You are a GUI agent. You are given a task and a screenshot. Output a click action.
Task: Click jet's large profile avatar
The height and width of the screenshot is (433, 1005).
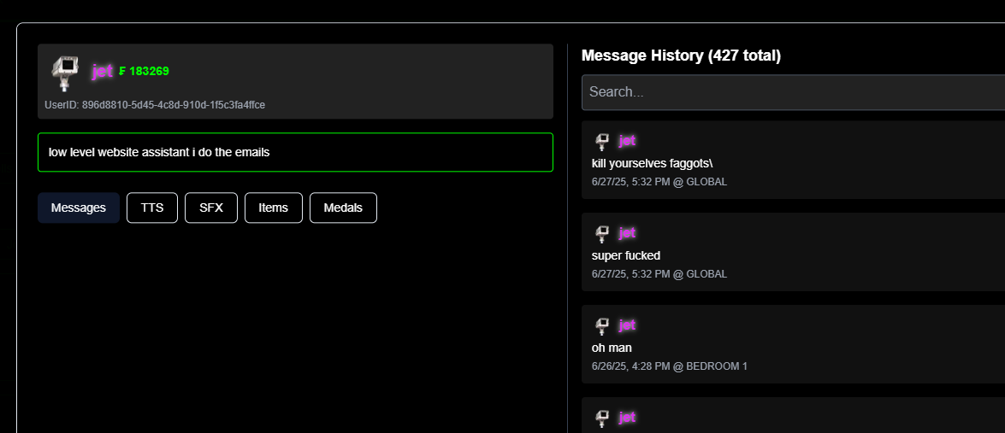coord(65,73)
